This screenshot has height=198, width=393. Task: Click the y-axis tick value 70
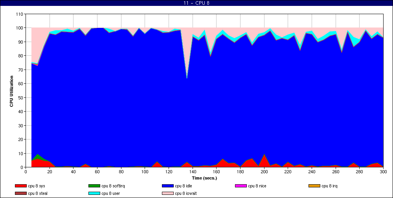pos(21,70)
